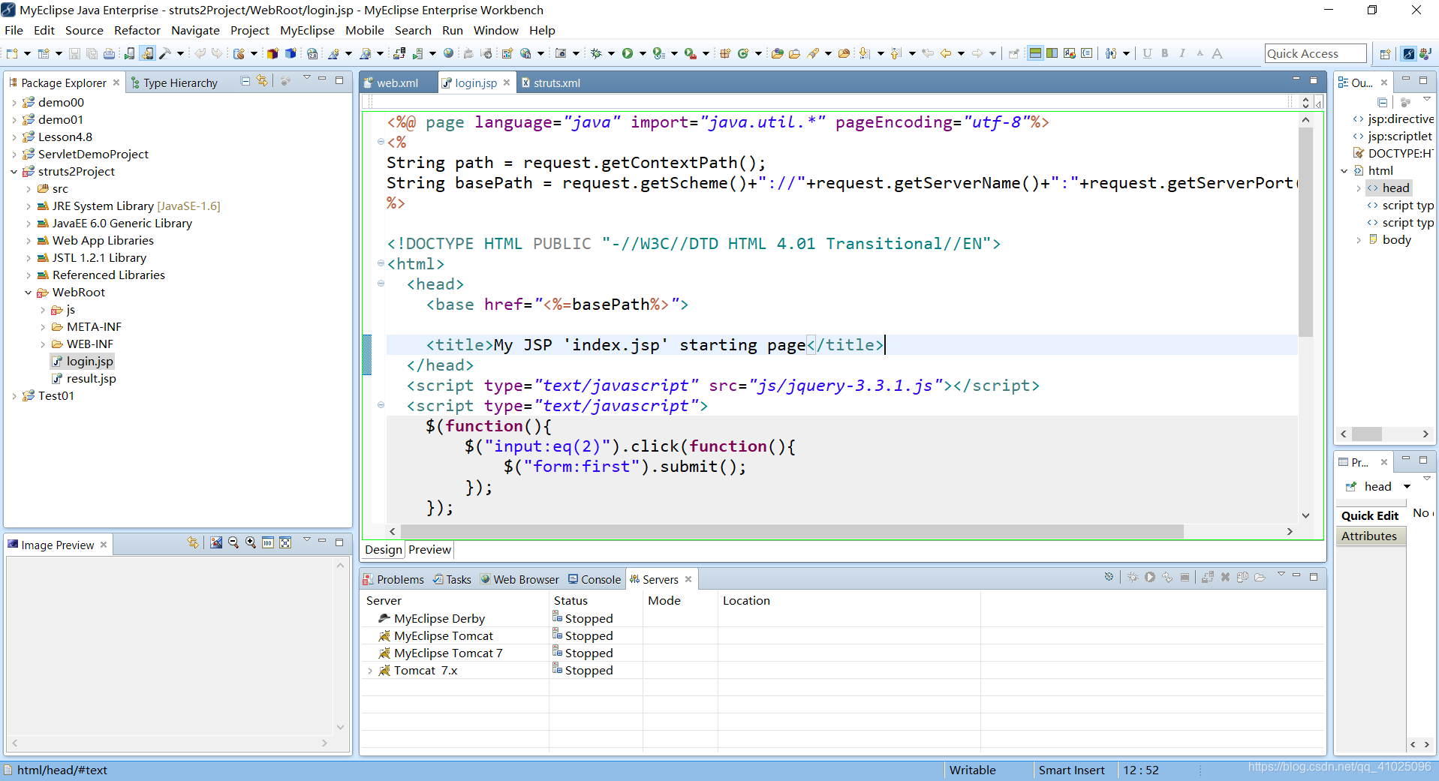
Task: Zoom in within Image Preview panel
Action: (251, 542)
